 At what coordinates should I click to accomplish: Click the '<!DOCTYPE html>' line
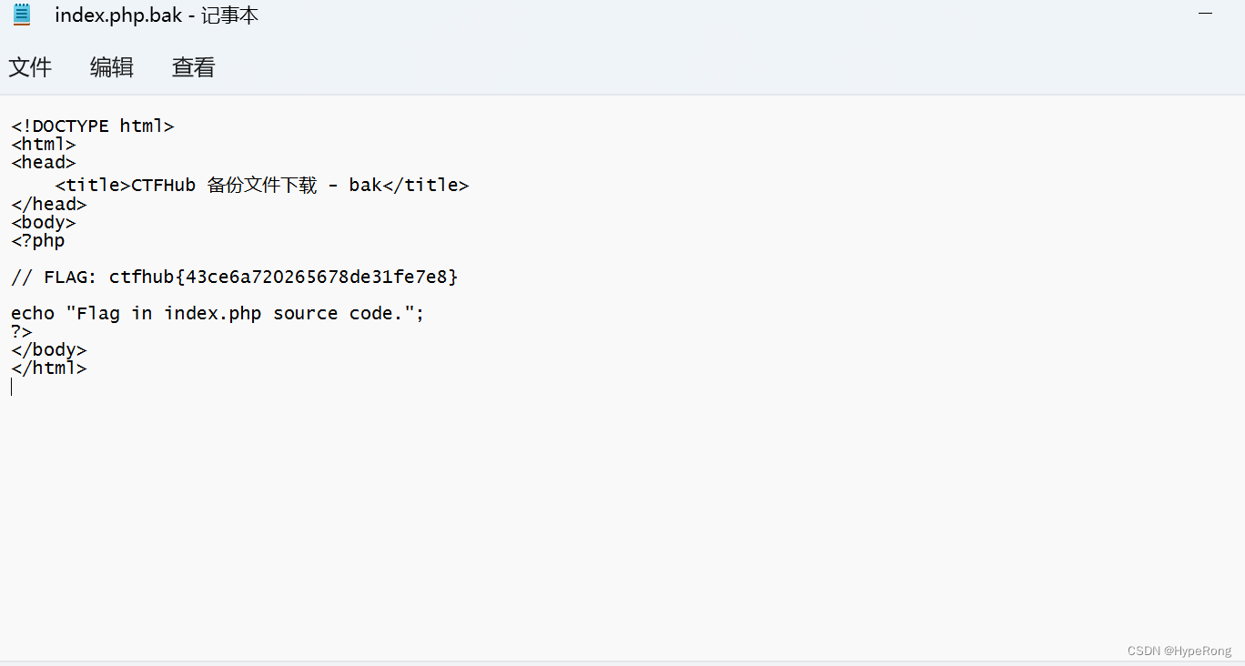[x=93, y=126]
